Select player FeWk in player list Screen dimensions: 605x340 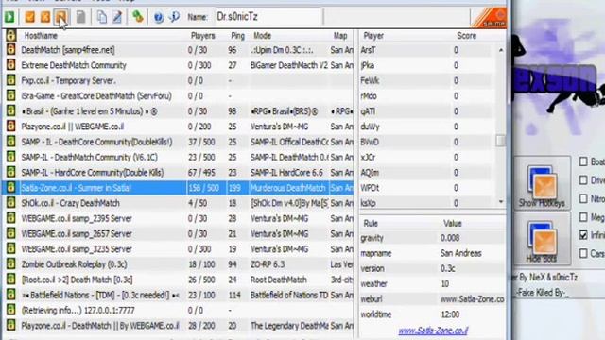(426, 80)
